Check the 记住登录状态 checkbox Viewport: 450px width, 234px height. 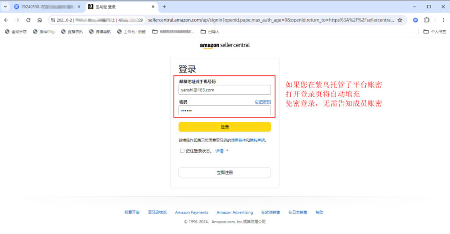(182, 151)
